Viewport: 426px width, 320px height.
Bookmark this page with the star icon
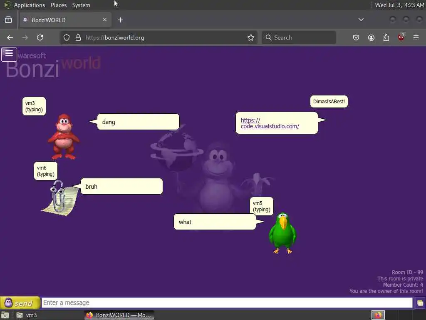click(251, 37)
